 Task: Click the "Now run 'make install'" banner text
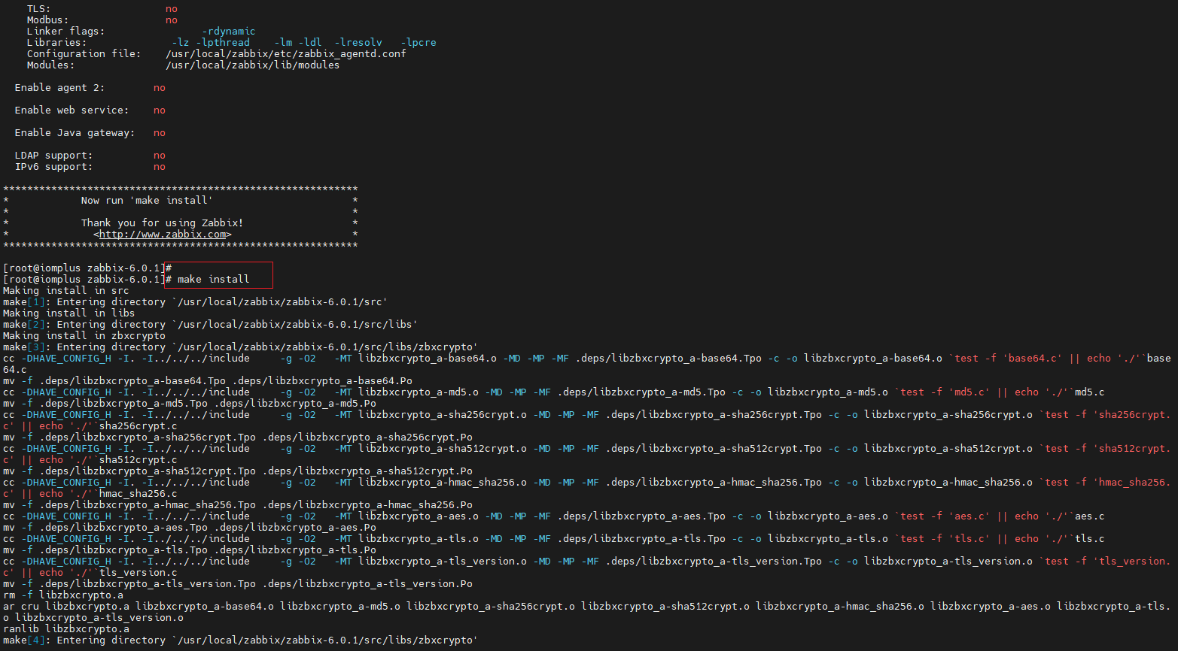147,201
